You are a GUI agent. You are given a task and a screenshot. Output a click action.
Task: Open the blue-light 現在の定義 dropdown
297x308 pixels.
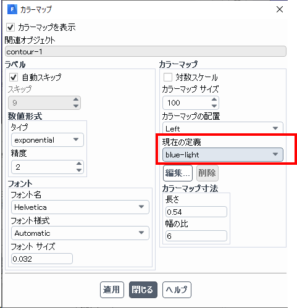coord(223,154)
